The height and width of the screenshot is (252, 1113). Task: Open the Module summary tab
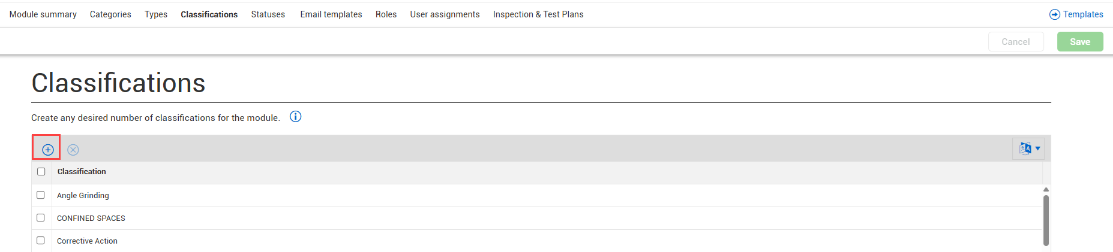point(43,14)
